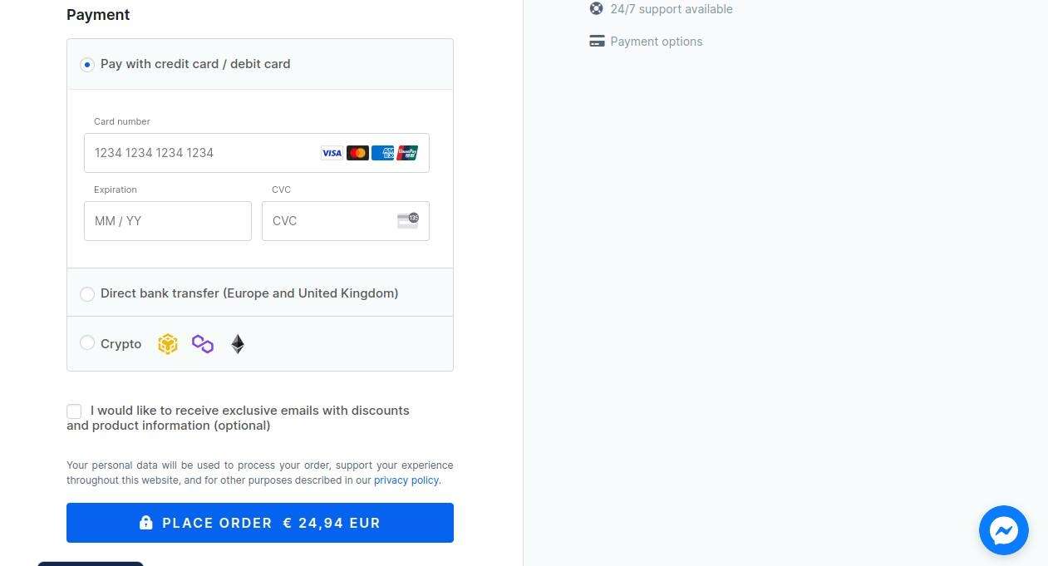Click the CVC card hint icon
Screen dimensions: 1048x566
pyautogui.click(x=408, y=220)
